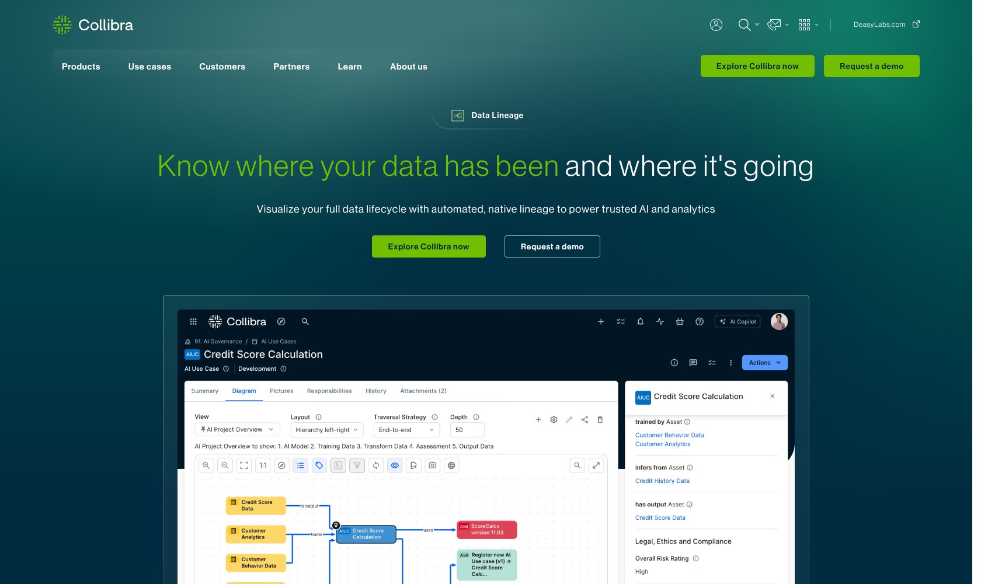The width and height of the screenshot is (981, 584).
Task: Toggle the eye visibility button in diagram toolbar
Action: coord(395,465)
